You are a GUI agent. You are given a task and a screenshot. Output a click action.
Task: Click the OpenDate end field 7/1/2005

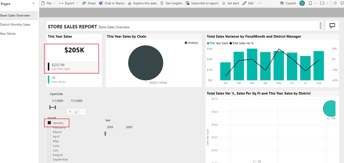click(77, 101)
